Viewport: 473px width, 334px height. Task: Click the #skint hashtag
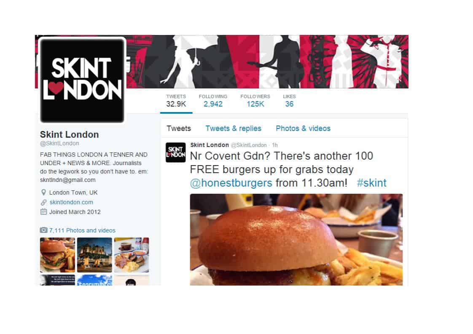(x=372, y=183)
